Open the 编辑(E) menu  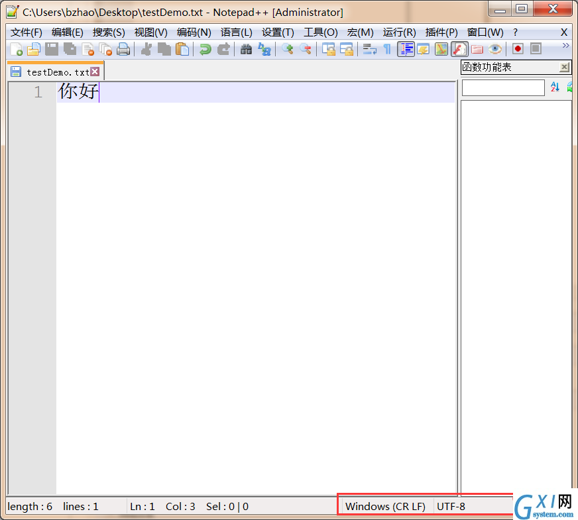68,32
